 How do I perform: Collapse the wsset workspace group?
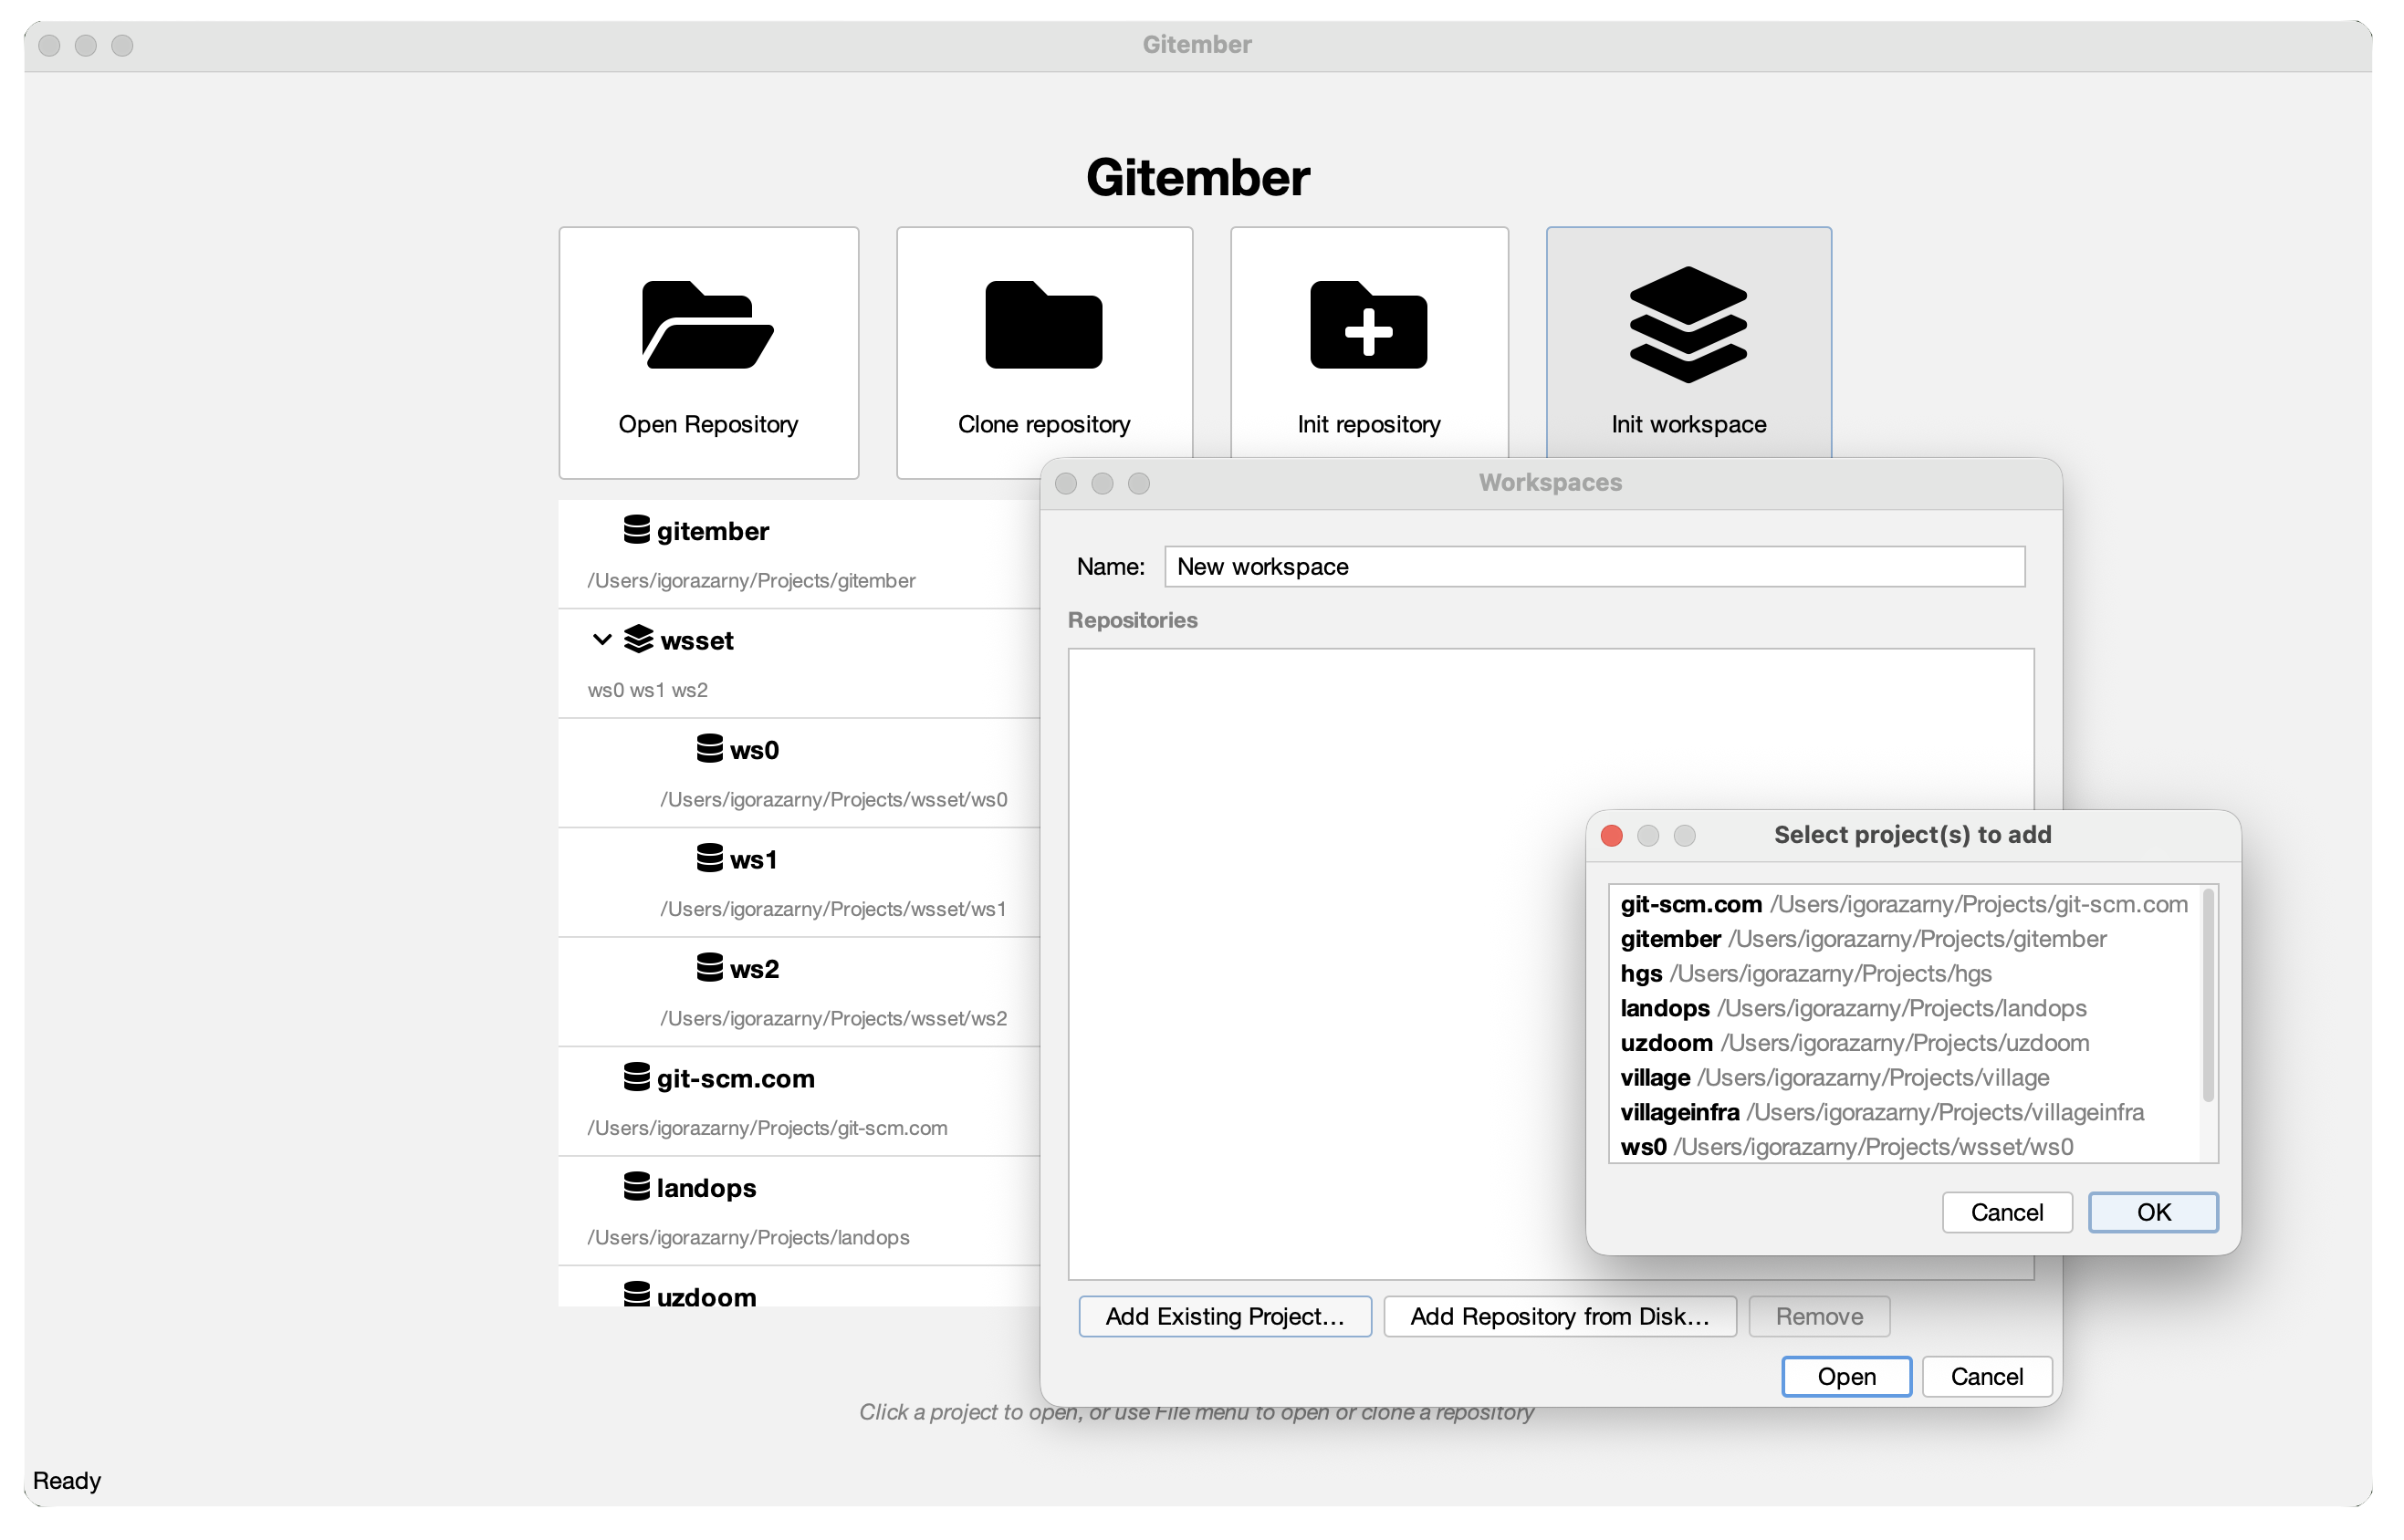click(x=603, y=641)
